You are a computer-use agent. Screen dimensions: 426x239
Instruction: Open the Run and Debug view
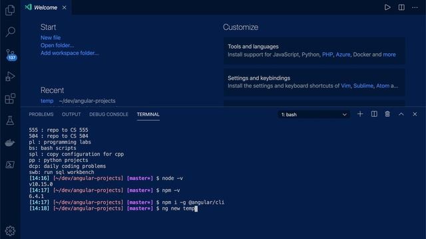click(10, 76)
